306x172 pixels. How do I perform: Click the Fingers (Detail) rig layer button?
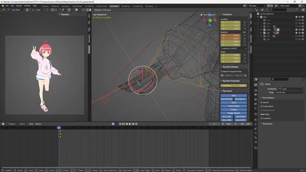234,113
